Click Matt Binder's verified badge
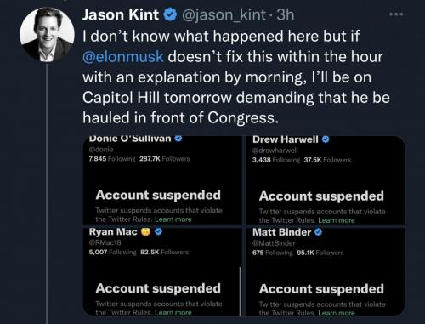This screenshot has width=425, height=324. (x=319, y=232)
